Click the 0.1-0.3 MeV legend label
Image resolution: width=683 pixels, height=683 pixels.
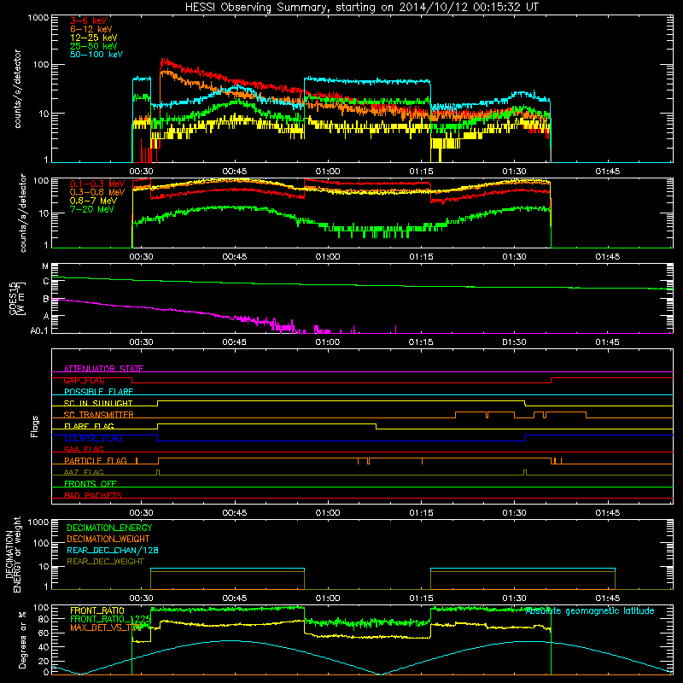coord(97,184)
